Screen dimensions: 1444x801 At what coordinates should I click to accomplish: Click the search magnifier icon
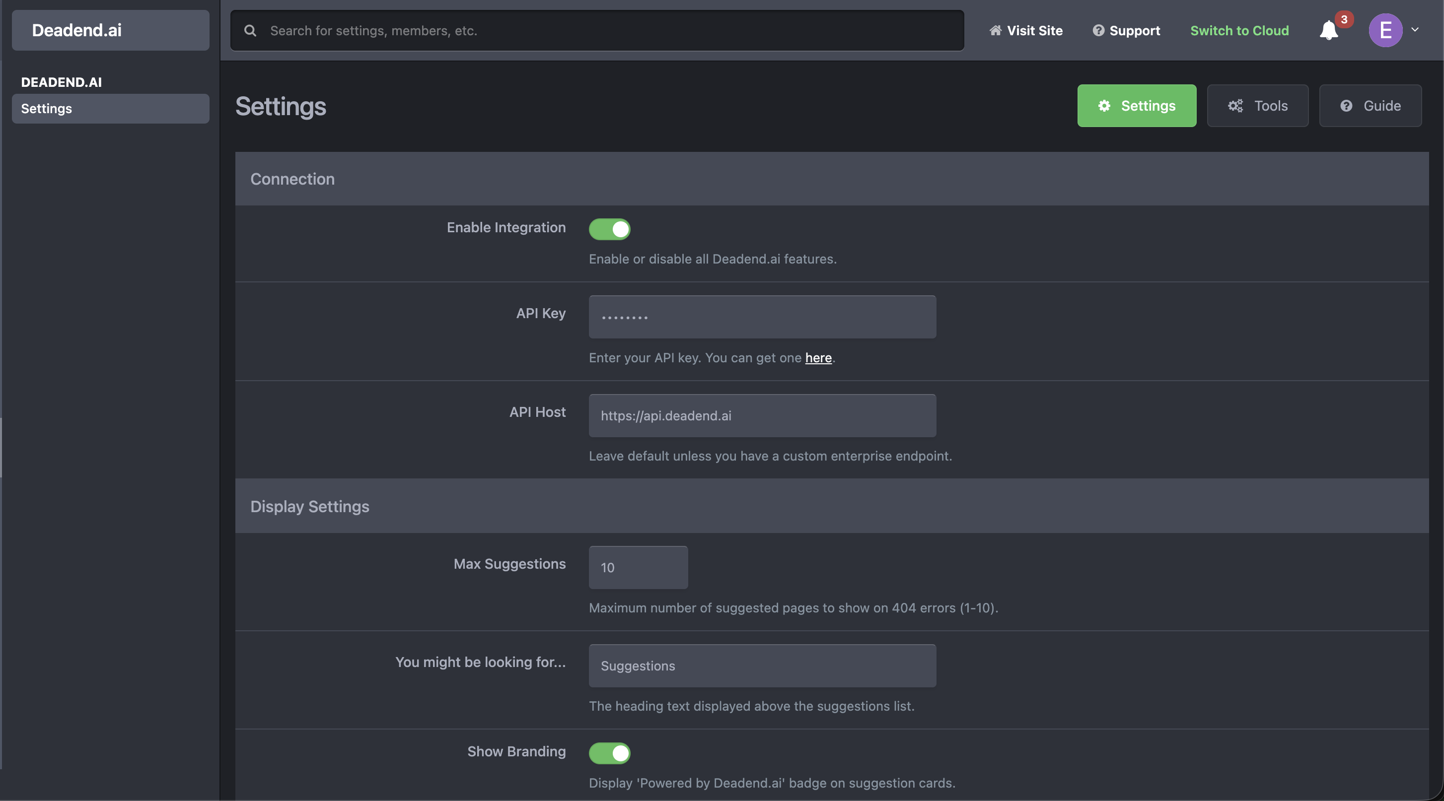(251, 30)
